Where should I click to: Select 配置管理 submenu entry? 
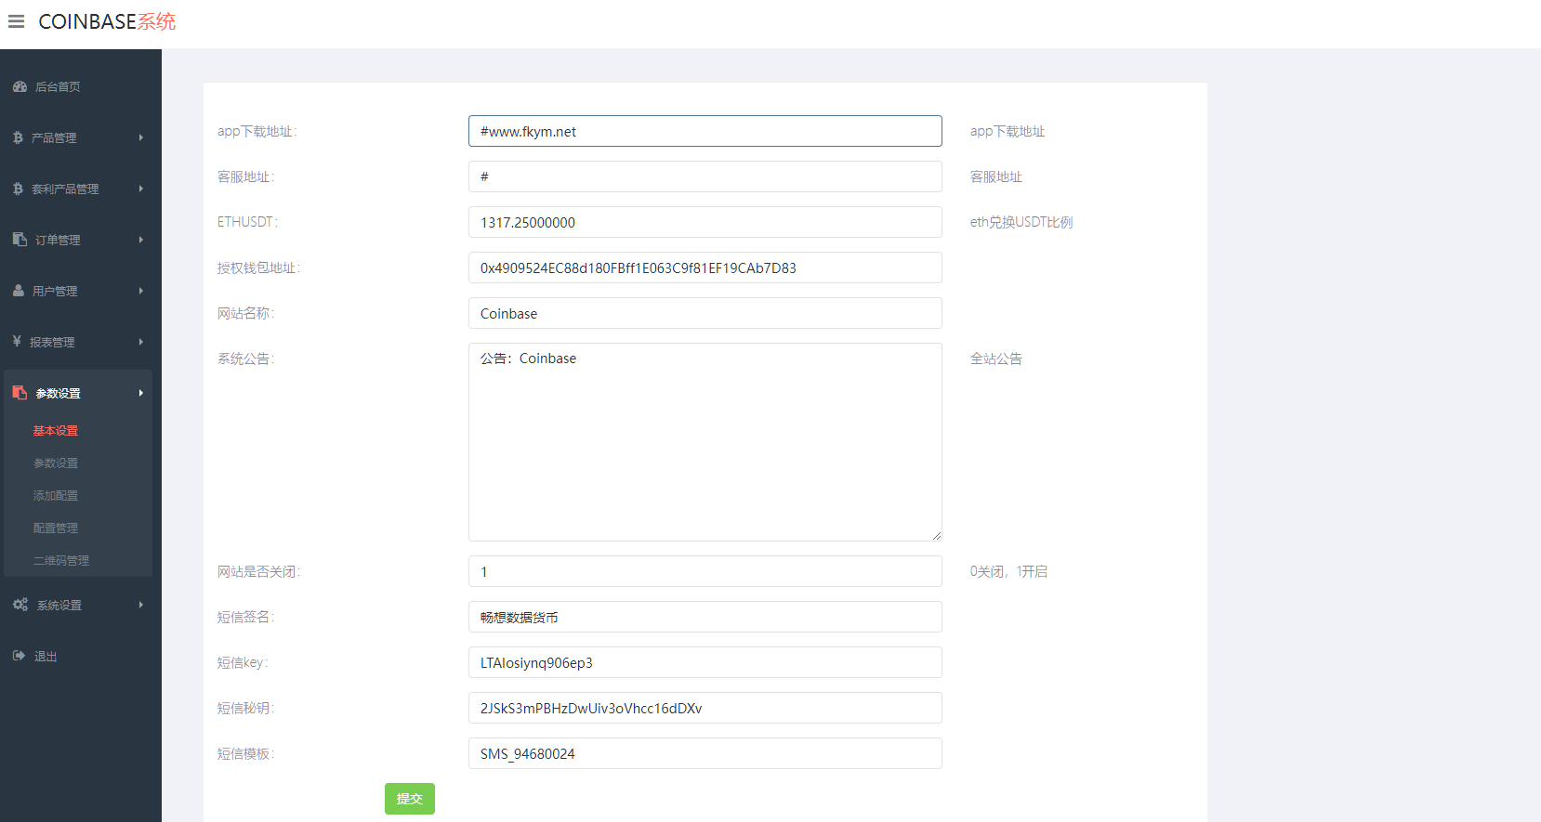56,528
